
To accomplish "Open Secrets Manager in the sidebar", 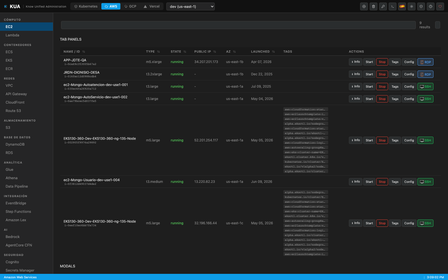I will (26, 270).
